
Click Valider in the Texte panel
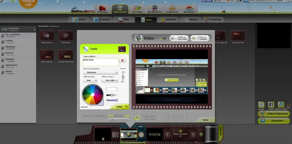tap(119, 107)
